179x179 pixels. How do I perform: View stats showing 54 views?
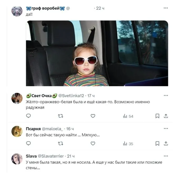128,116
